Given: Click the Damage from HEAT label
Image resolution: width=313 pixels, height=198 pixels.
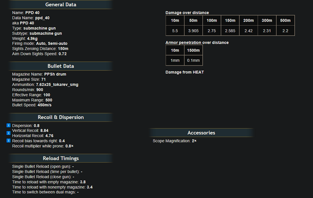Looking at the screenshot, I should [184, 72].
